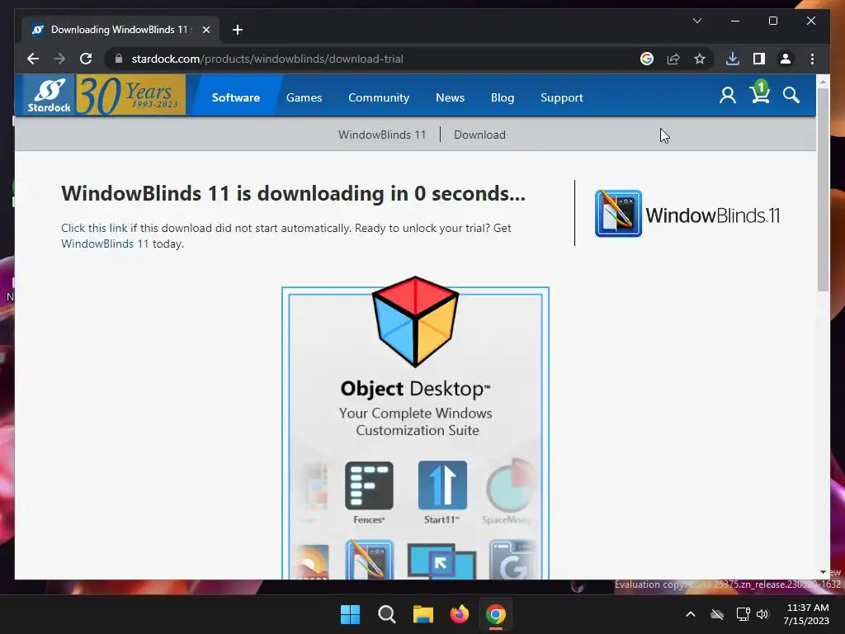Open the network tray icon

[744, 614]
